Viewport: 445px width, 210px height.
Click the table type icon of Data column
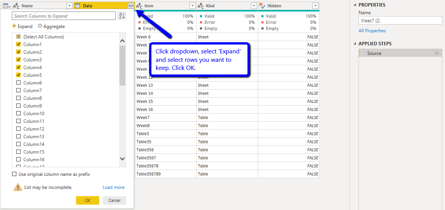(78, 6)
